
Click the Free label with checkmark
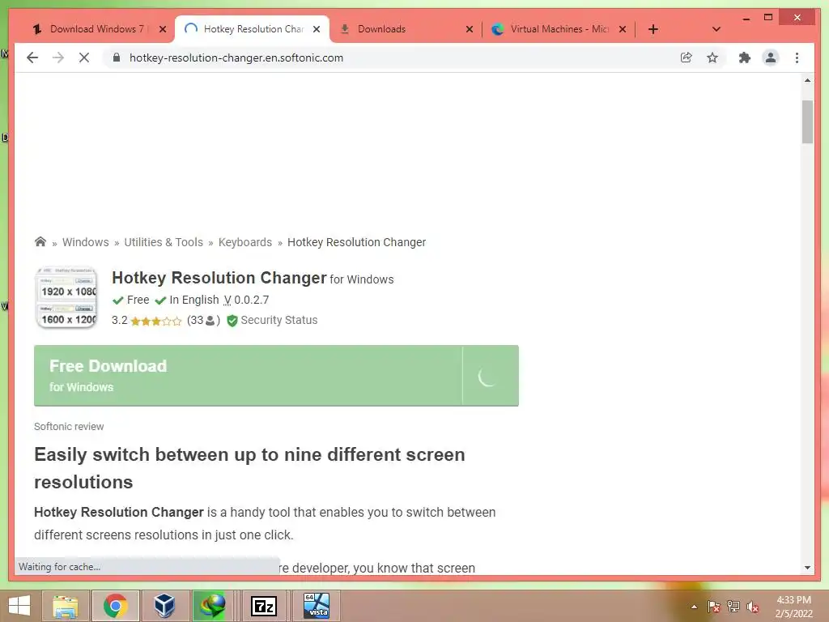click(x=130, y=300)
